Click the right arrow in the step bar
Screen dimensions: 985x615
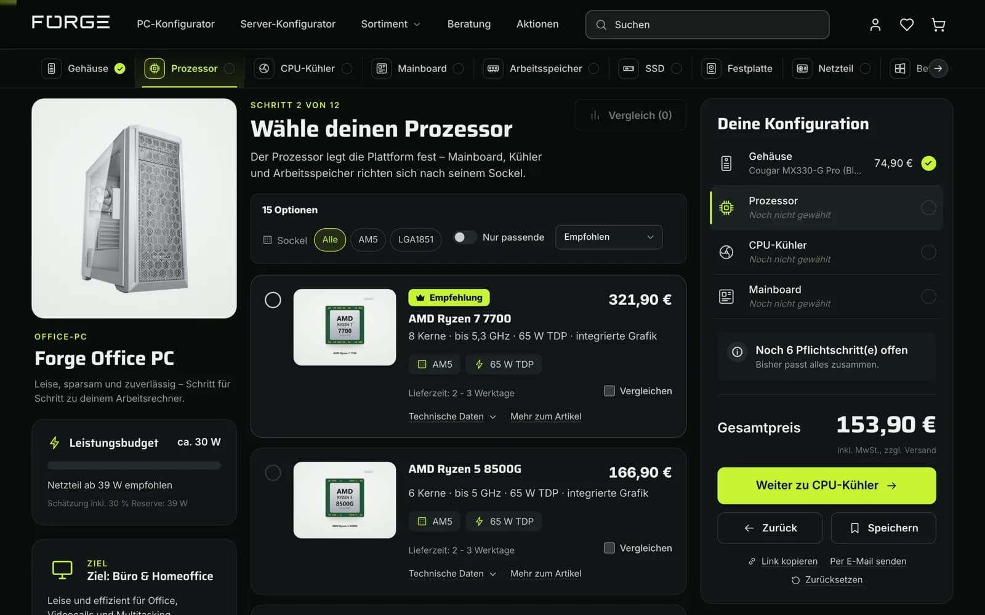[938, 68]
